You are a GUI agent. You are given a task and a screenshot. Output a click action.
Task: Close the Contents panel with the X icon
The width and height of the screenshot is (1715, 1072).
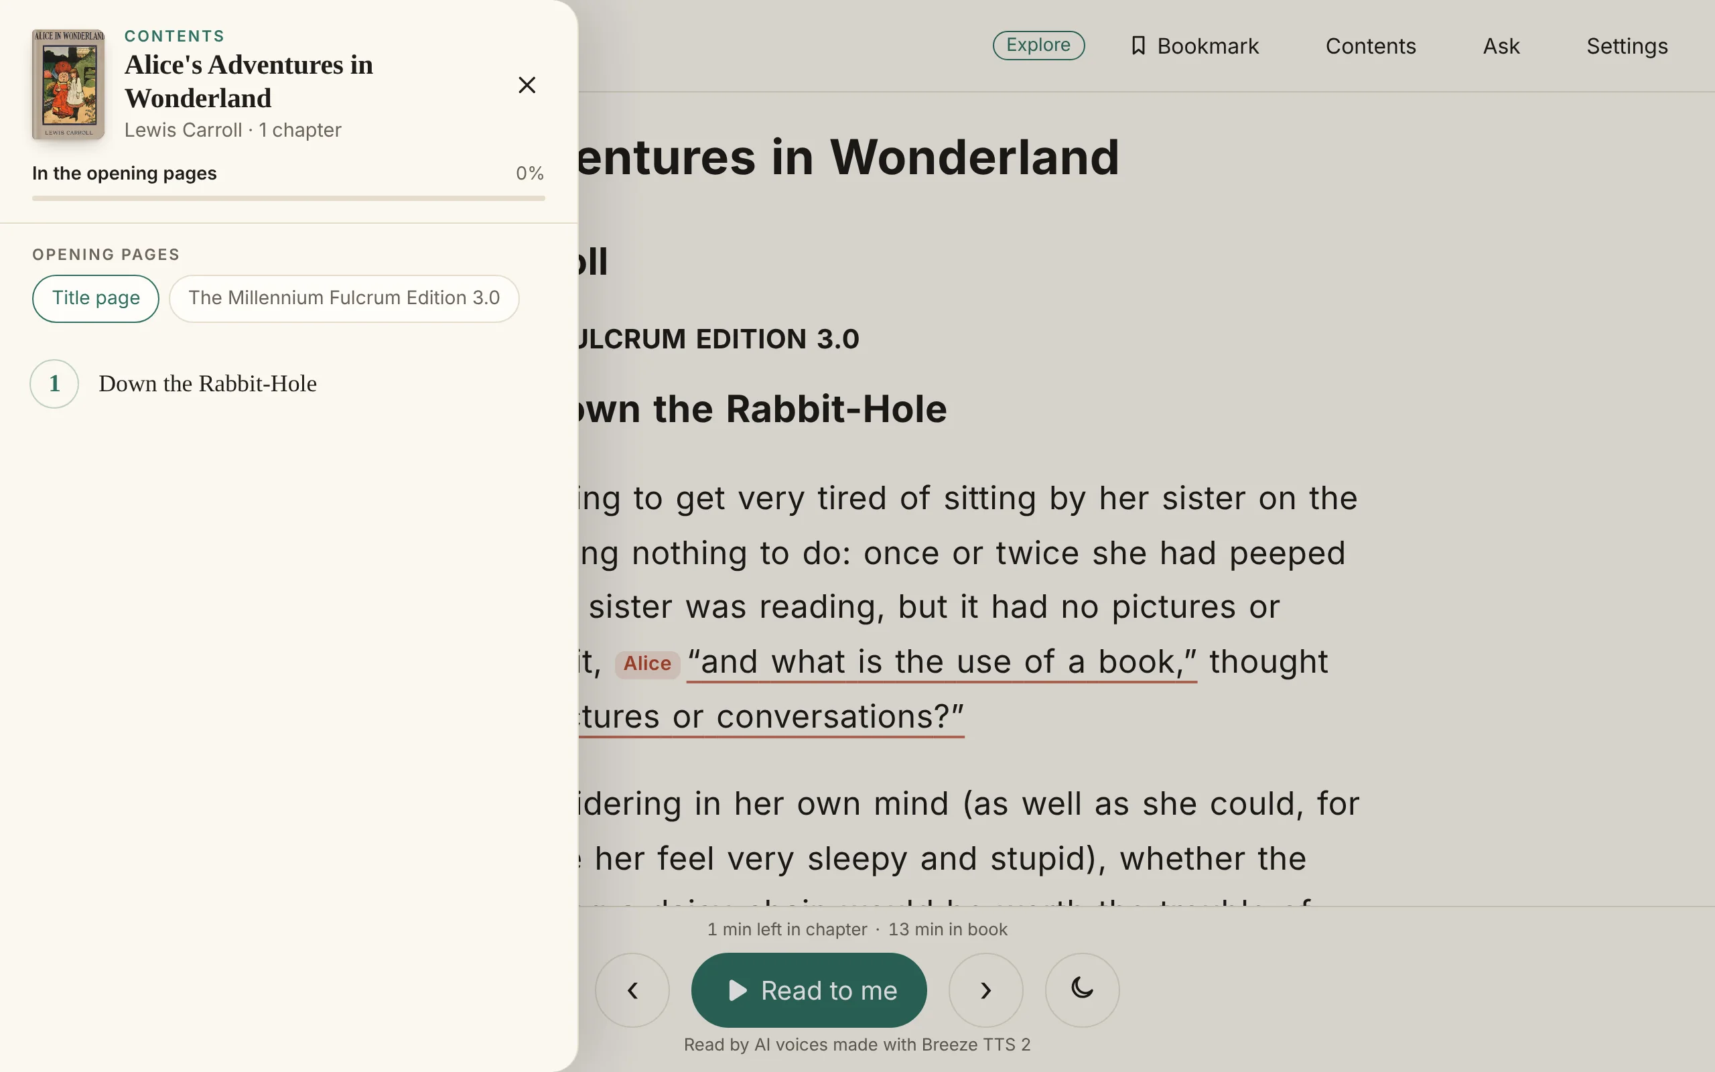[x=527, y=85]
